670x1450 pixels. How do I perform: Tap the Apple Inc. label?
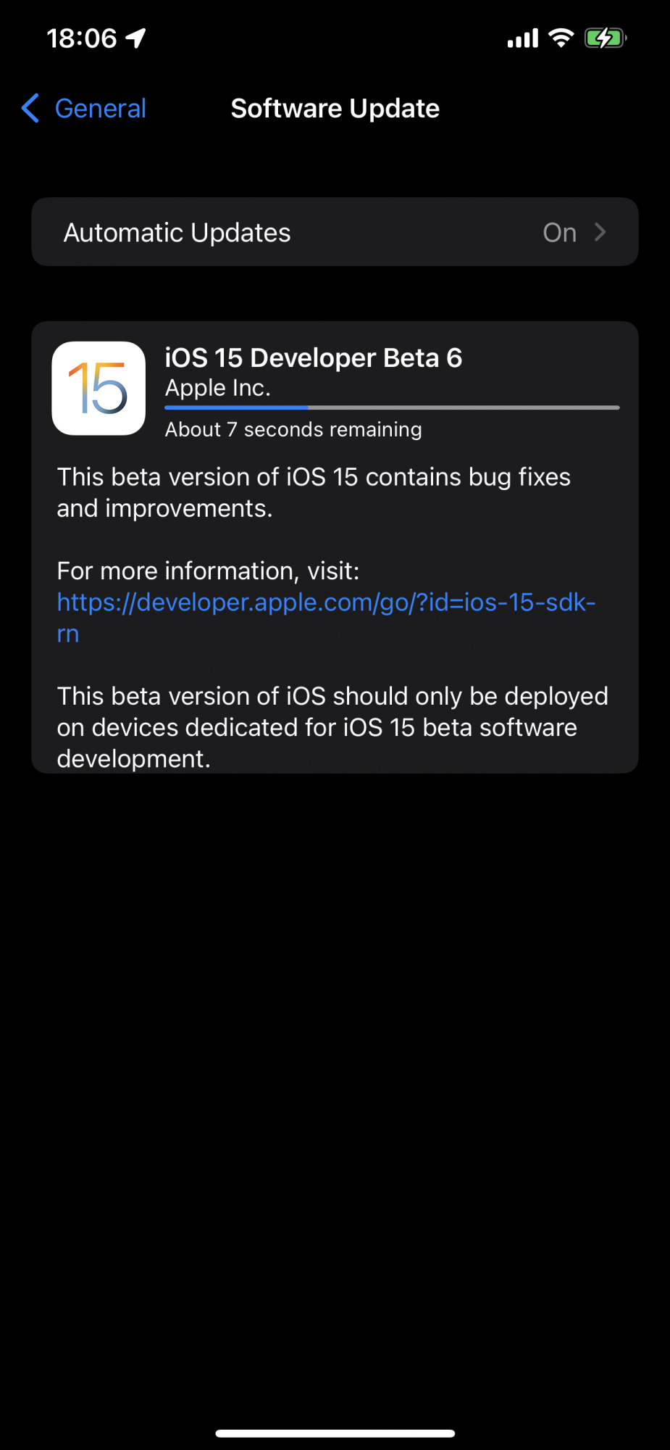(x=218, y=389)
